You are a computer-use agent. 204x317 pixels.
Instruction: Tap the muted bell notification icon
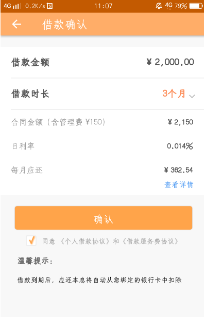[x=159, y=6]
